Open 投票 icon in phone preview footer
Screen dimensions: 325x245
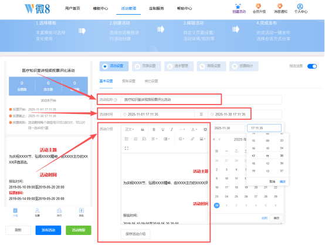click(37, 212)
